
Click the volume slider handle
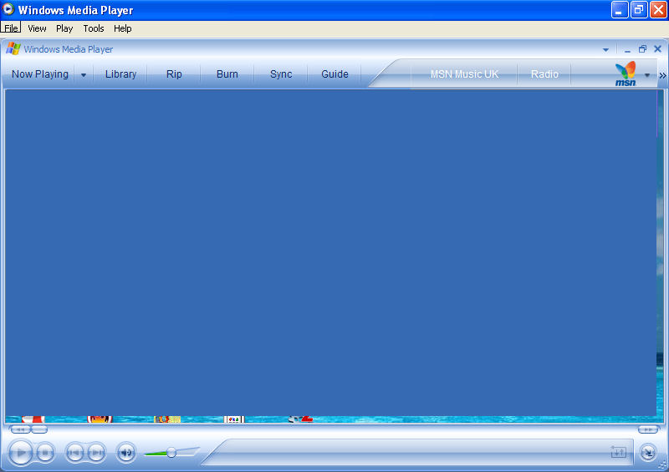[171, 452]
